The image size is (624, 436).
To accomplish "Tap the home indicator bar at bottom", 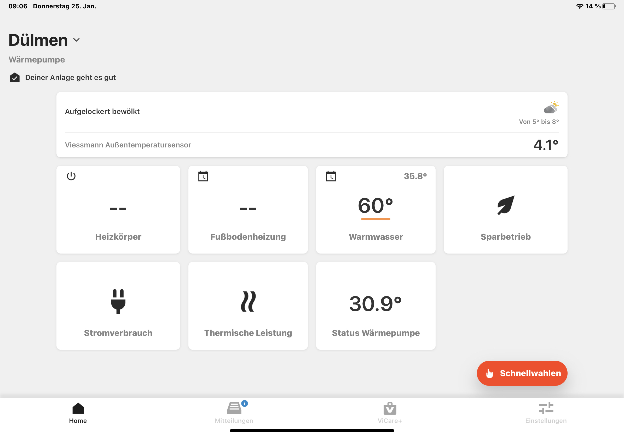I will [x=312, y=431].
